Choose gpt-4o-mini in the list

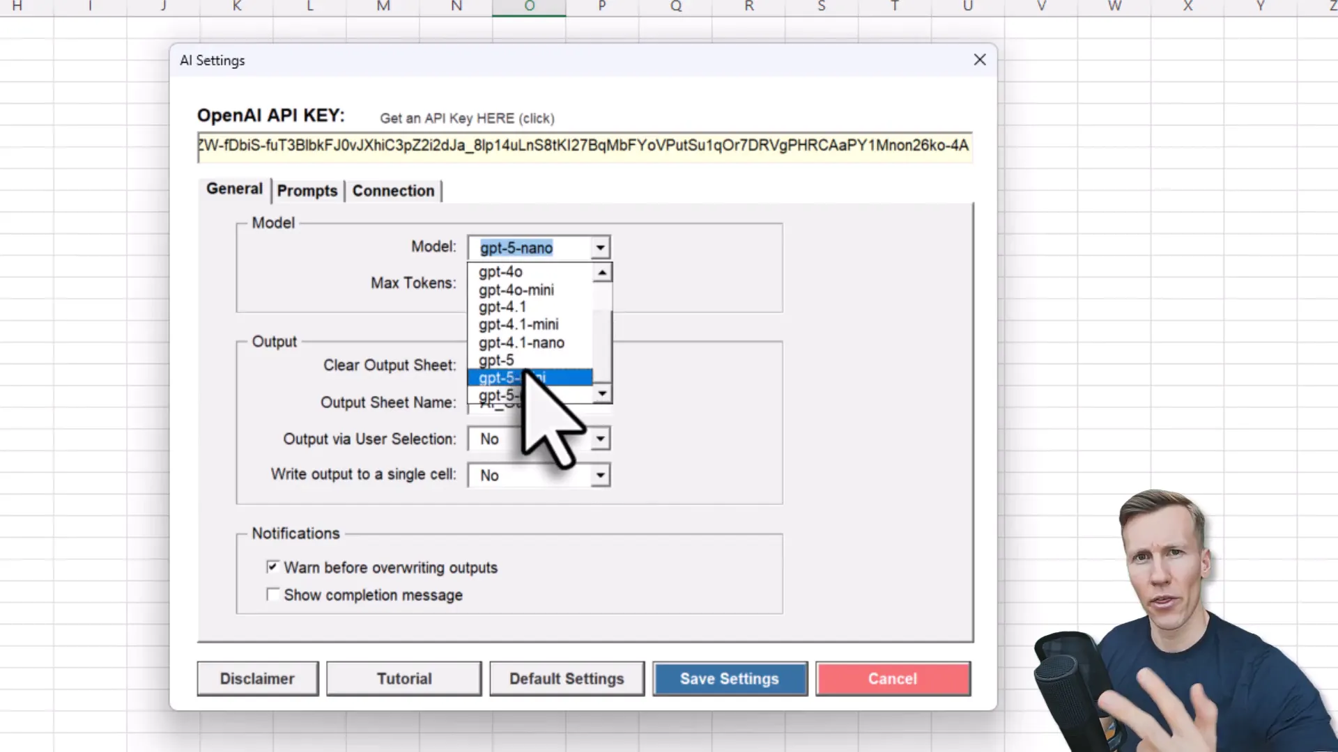tap(516, 290)
